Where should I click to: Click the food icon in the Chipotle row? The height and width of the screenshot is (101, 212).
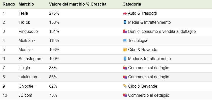tap(125, 86)
